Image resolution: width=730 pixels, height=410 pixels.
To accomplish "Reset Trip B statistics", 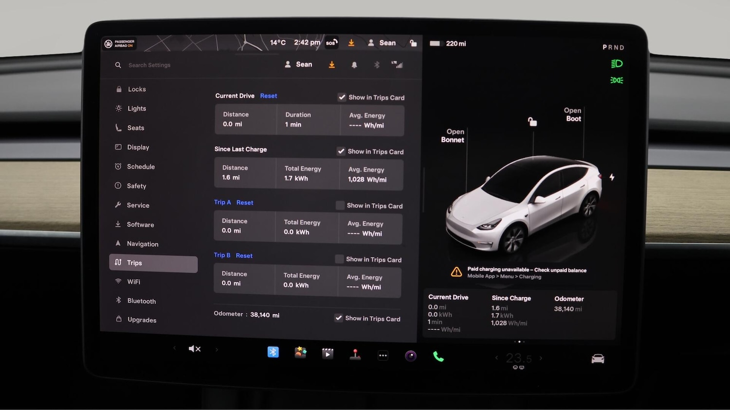I will coord(244,256).
